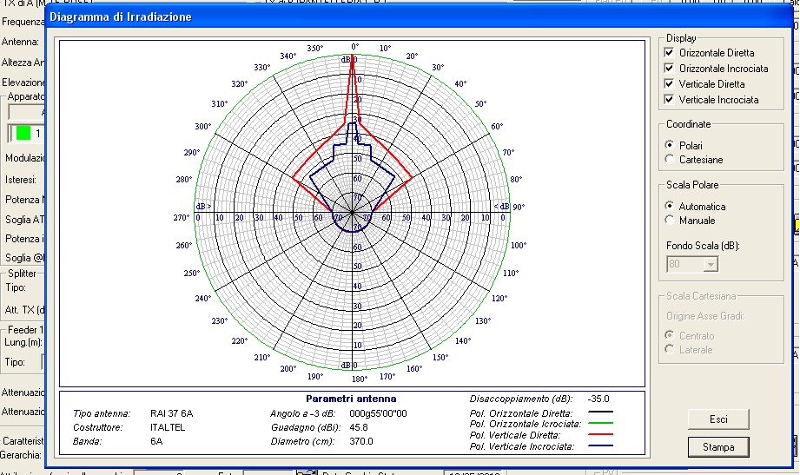Select the Polari coordinate option
The width and height of the screenshot is (800, 475).
669,145
